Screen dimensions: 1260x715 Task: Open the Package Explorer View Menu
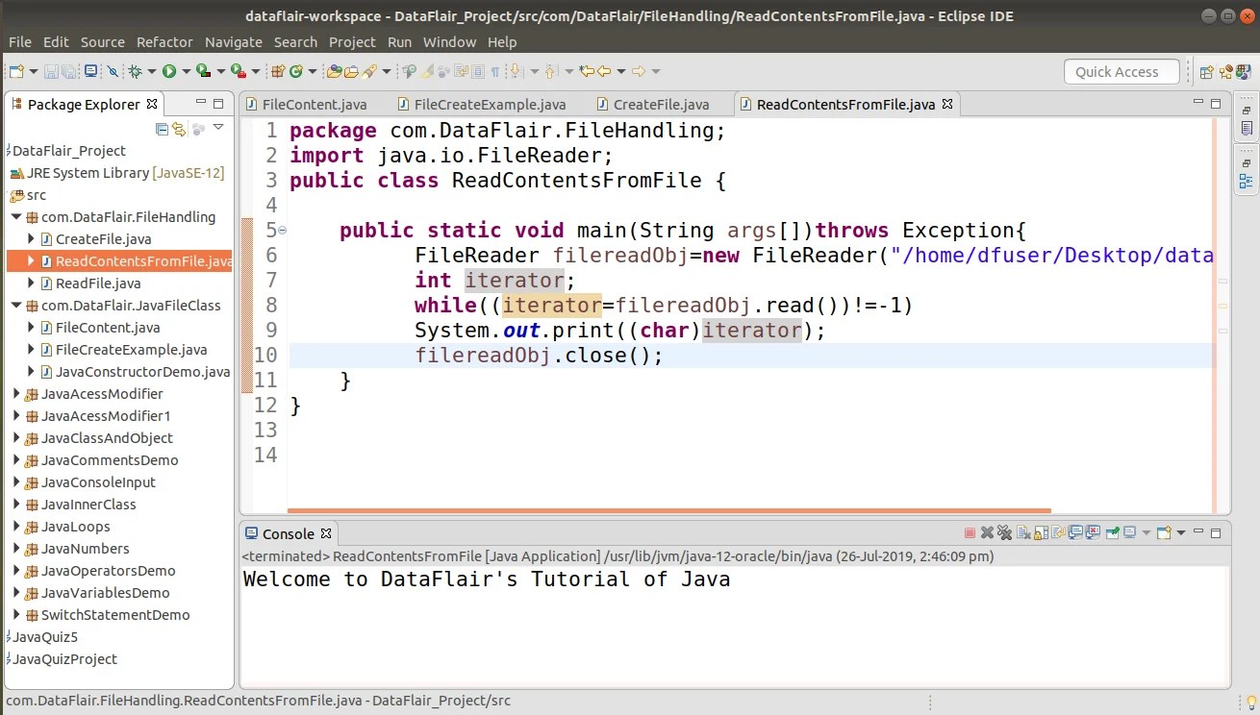pyautogui.click(x=218, y=128)
